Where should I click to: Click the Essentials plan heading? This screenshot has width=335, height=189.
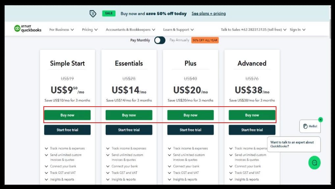pos(129,63)
